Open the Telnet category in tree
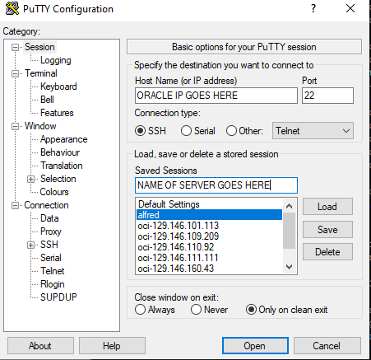This screenshot has width=371, height=360. [x=52, y=271]
